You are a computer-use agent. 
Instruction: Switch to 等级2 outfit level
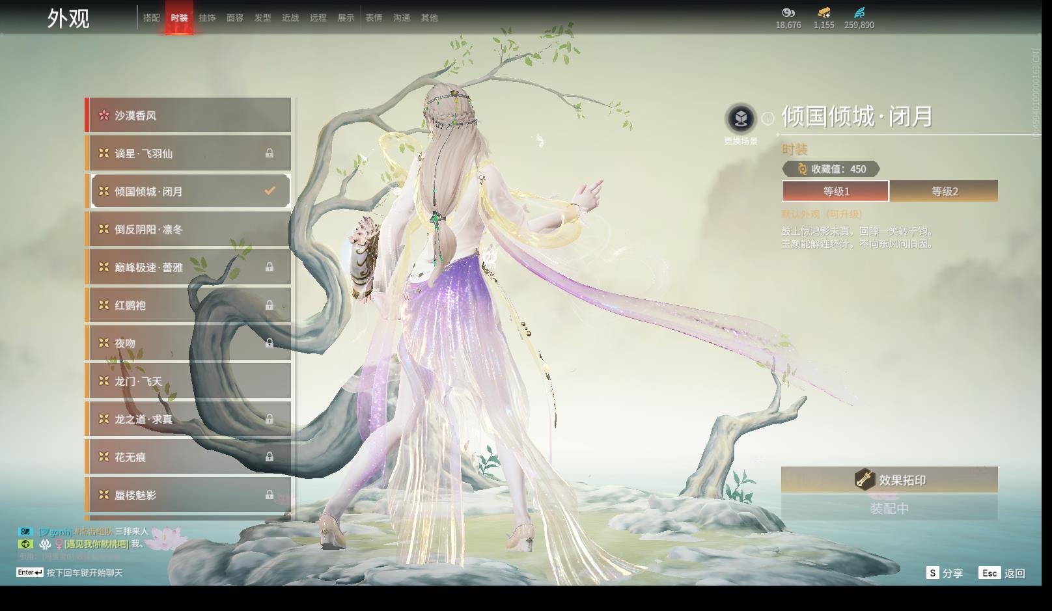pyautogui.click(x=944, y=191)
